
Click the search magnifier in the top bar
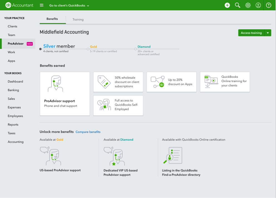click(237, 5)
